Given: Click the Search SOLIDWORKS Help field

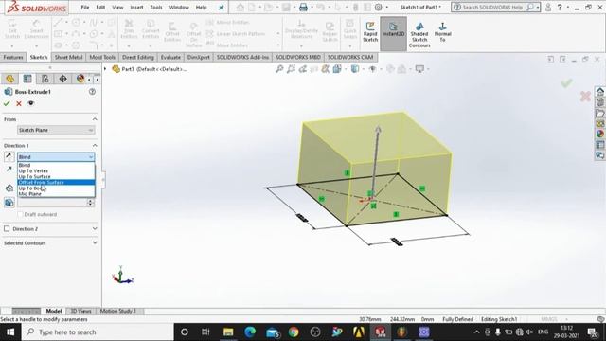Looking at the screenshot, I should (x=495, y=7).
